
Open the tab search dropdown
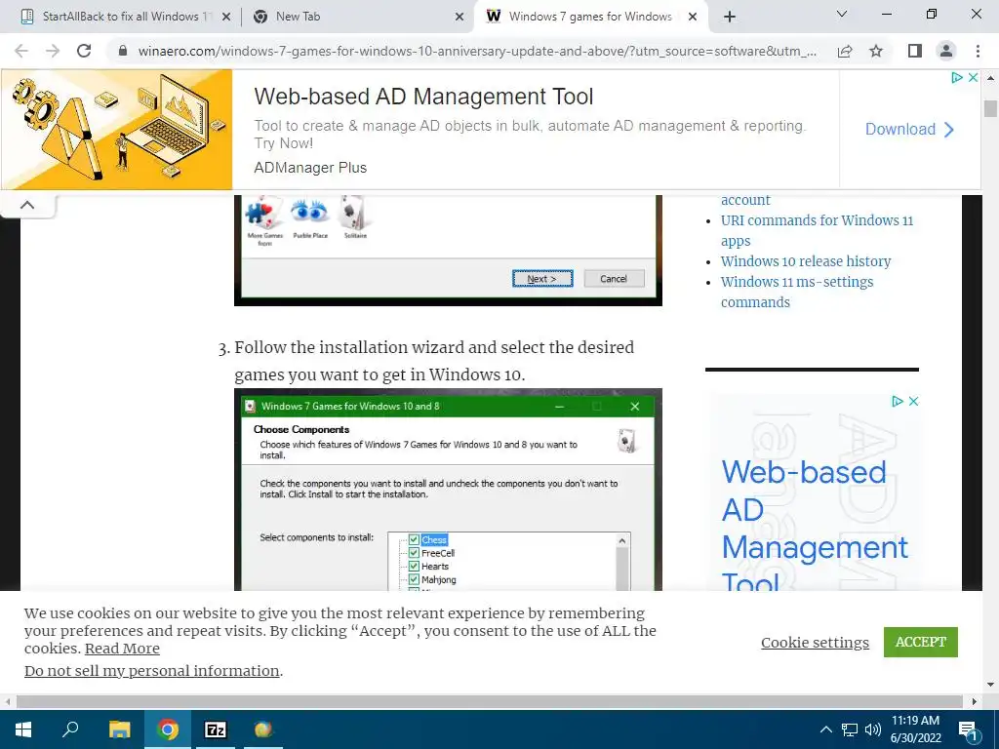tap(842, 14)
